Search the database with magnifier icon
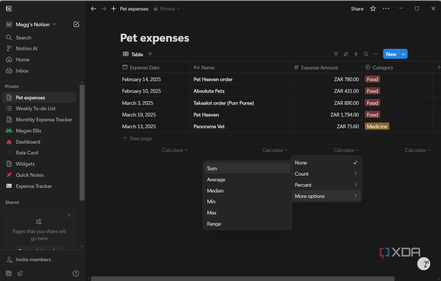 click(366, 54)
